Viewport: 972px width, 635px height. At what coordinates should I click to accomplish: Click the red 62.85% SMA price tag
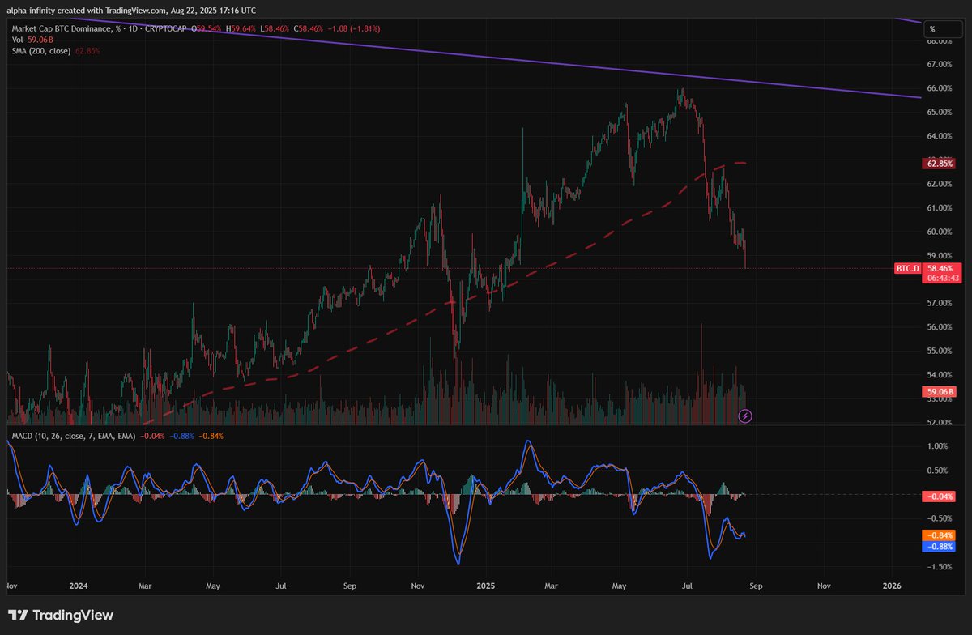pyautogui.click(x=941, y=164)
